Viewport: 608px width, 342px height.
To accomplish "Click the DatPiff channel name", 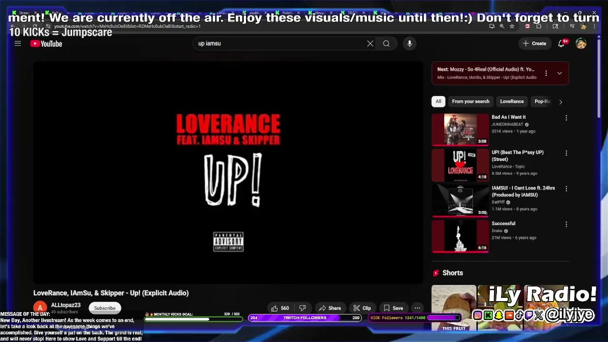I will click(x=498, y=202).
